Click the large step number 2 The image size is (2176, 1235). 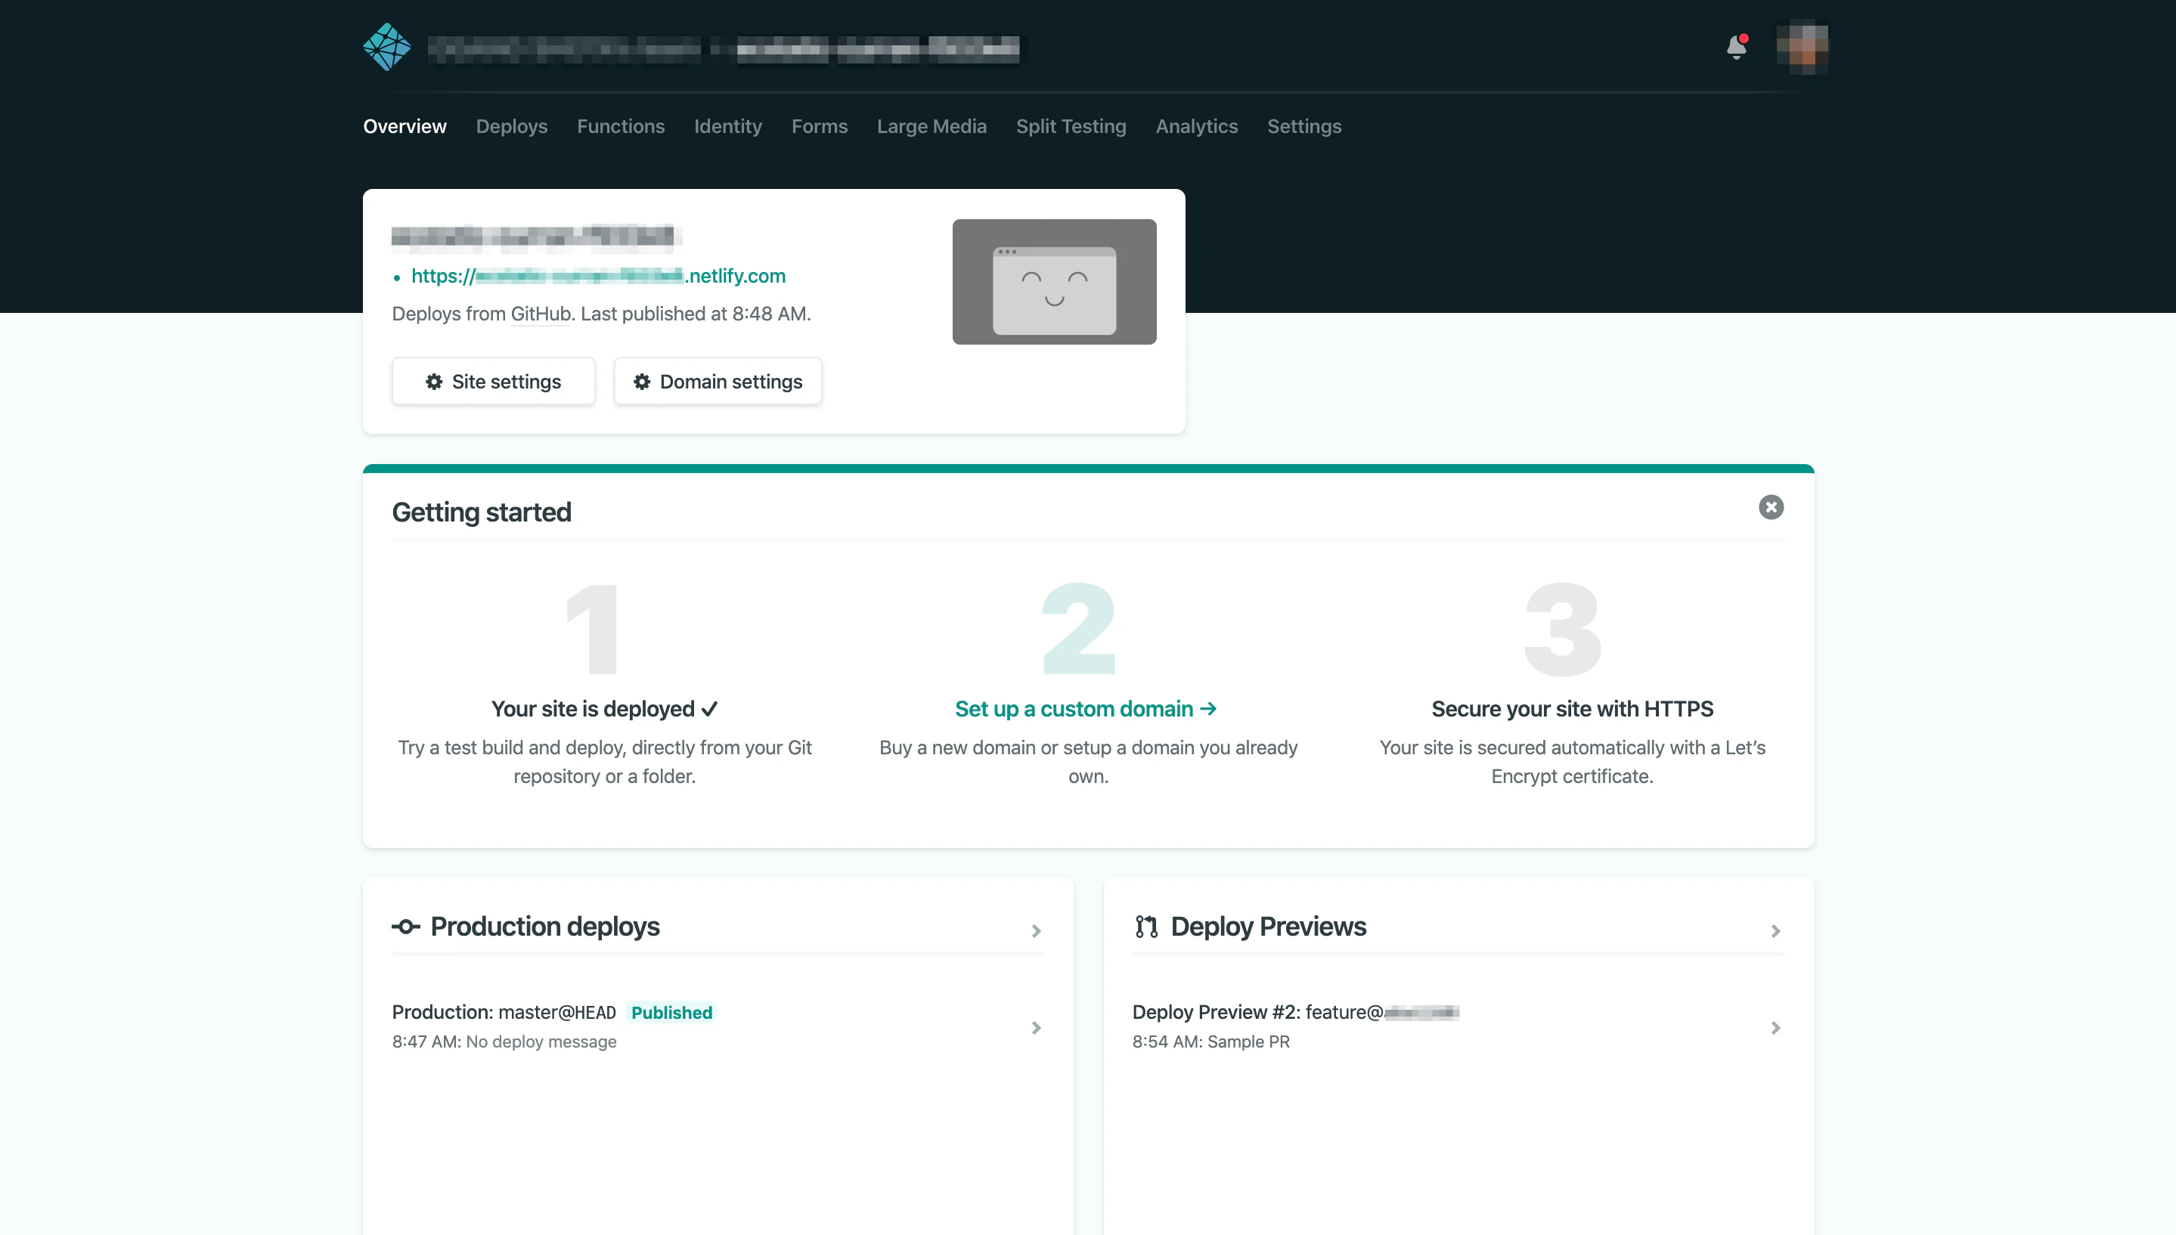[x=1078, y=629]
